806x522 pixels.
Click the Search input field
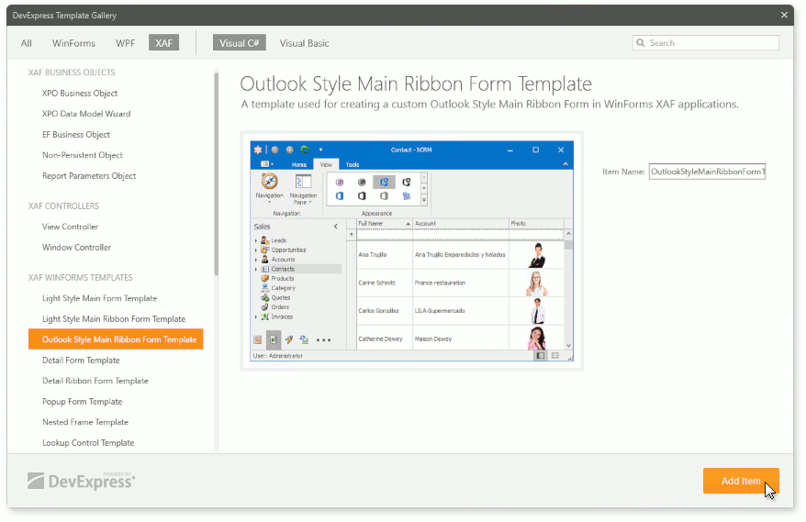[706, 42]
